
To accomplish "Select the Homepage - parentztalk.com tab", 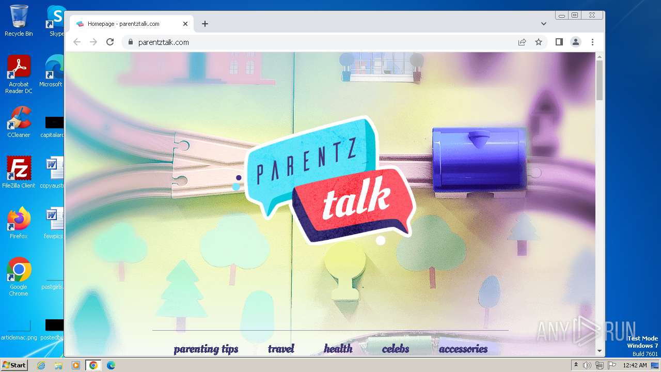I will pyautogui.click(x=132, y=24).
